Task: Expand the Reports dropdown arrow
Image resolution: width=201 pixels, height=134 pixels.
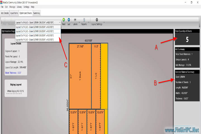Action: click(88, 22)
